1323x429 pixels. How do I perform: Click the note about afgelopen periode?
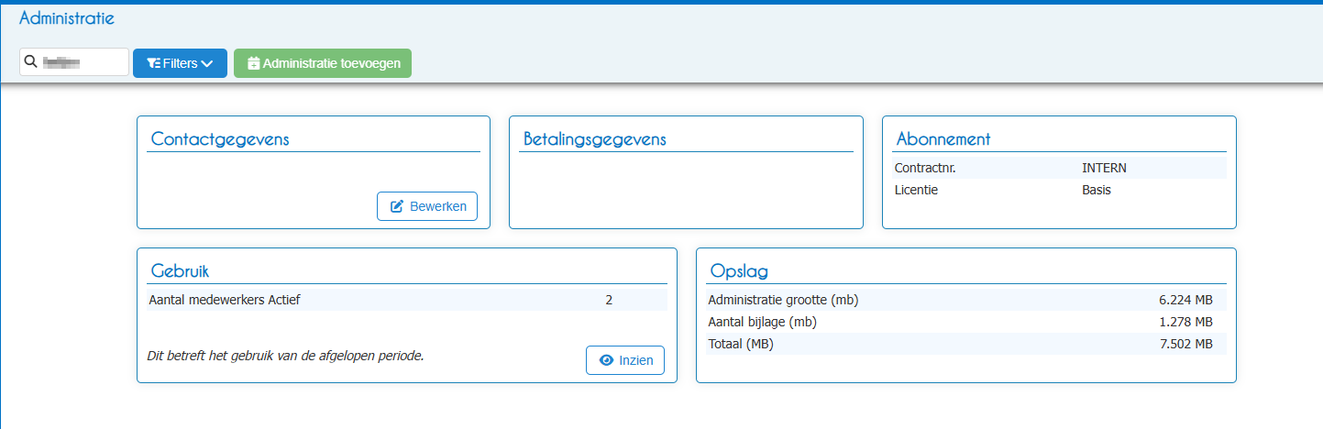(x=285, y=355)
